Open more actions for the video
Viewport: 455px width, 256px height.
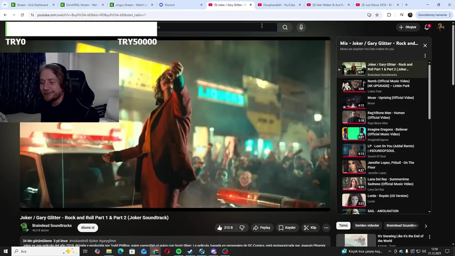326,228
